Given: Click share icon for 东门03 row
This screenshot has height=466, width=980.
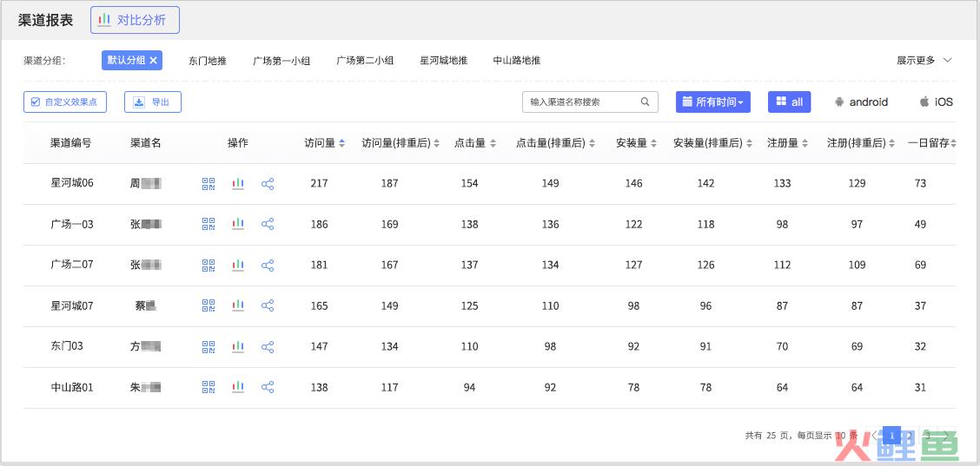Looking at the screenshot, I should 268,346.
